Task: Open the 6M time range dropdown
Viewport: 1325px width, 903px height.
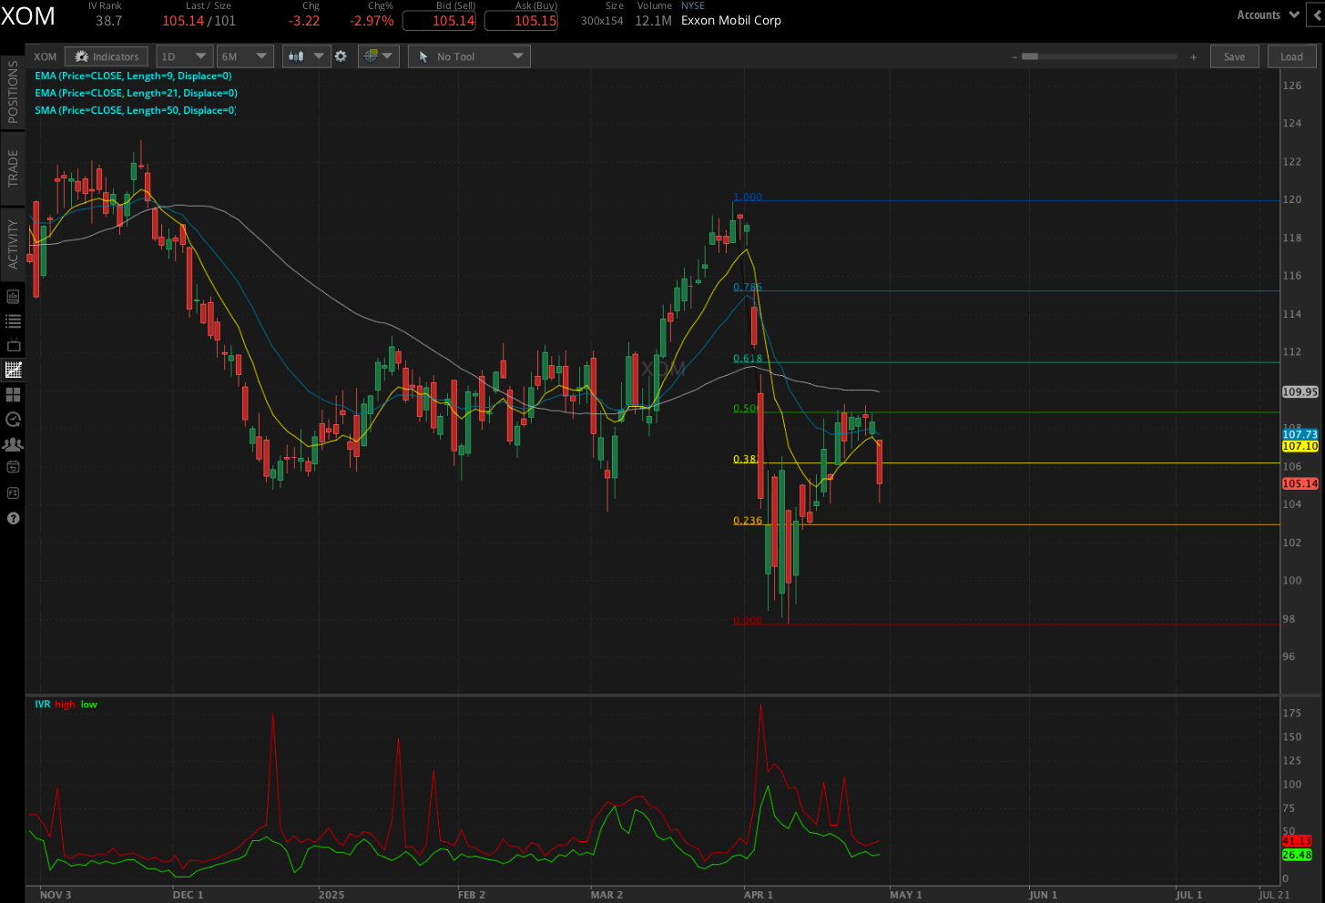Action: click(245, 56)
